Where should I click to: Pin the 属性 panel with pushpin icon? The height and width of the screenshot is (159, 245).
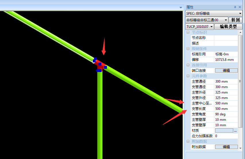click(x=235, y=7)
